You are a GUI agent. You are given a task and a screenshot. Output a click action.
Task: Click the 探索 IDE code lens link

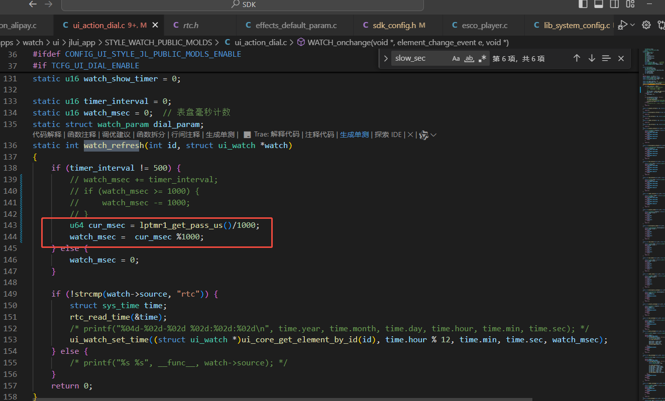coord(388,135)
